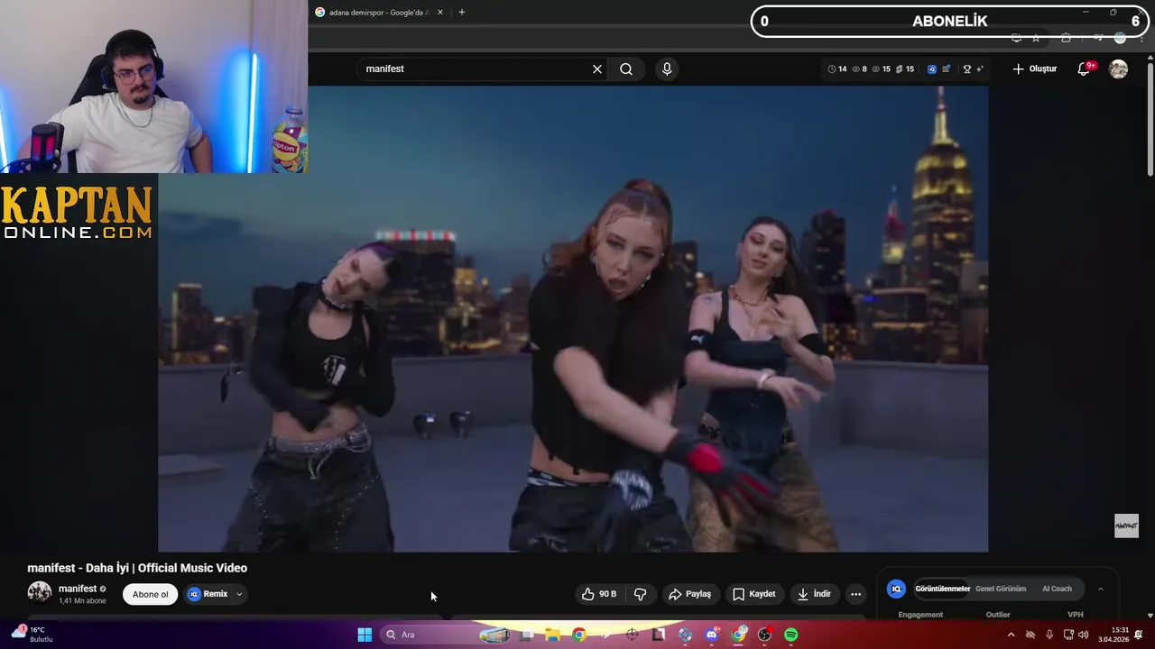Click the Engagement label in vidIQ panel
Screen dimensions: 1155x649
pyautogui.click(x=920, y=615)
